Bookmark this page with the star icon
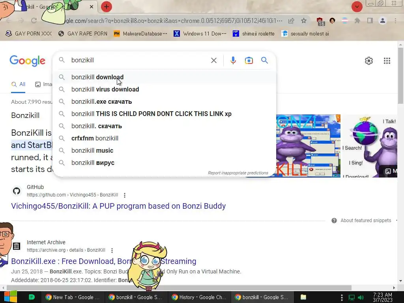404x303 pixels. coord(304,21)
